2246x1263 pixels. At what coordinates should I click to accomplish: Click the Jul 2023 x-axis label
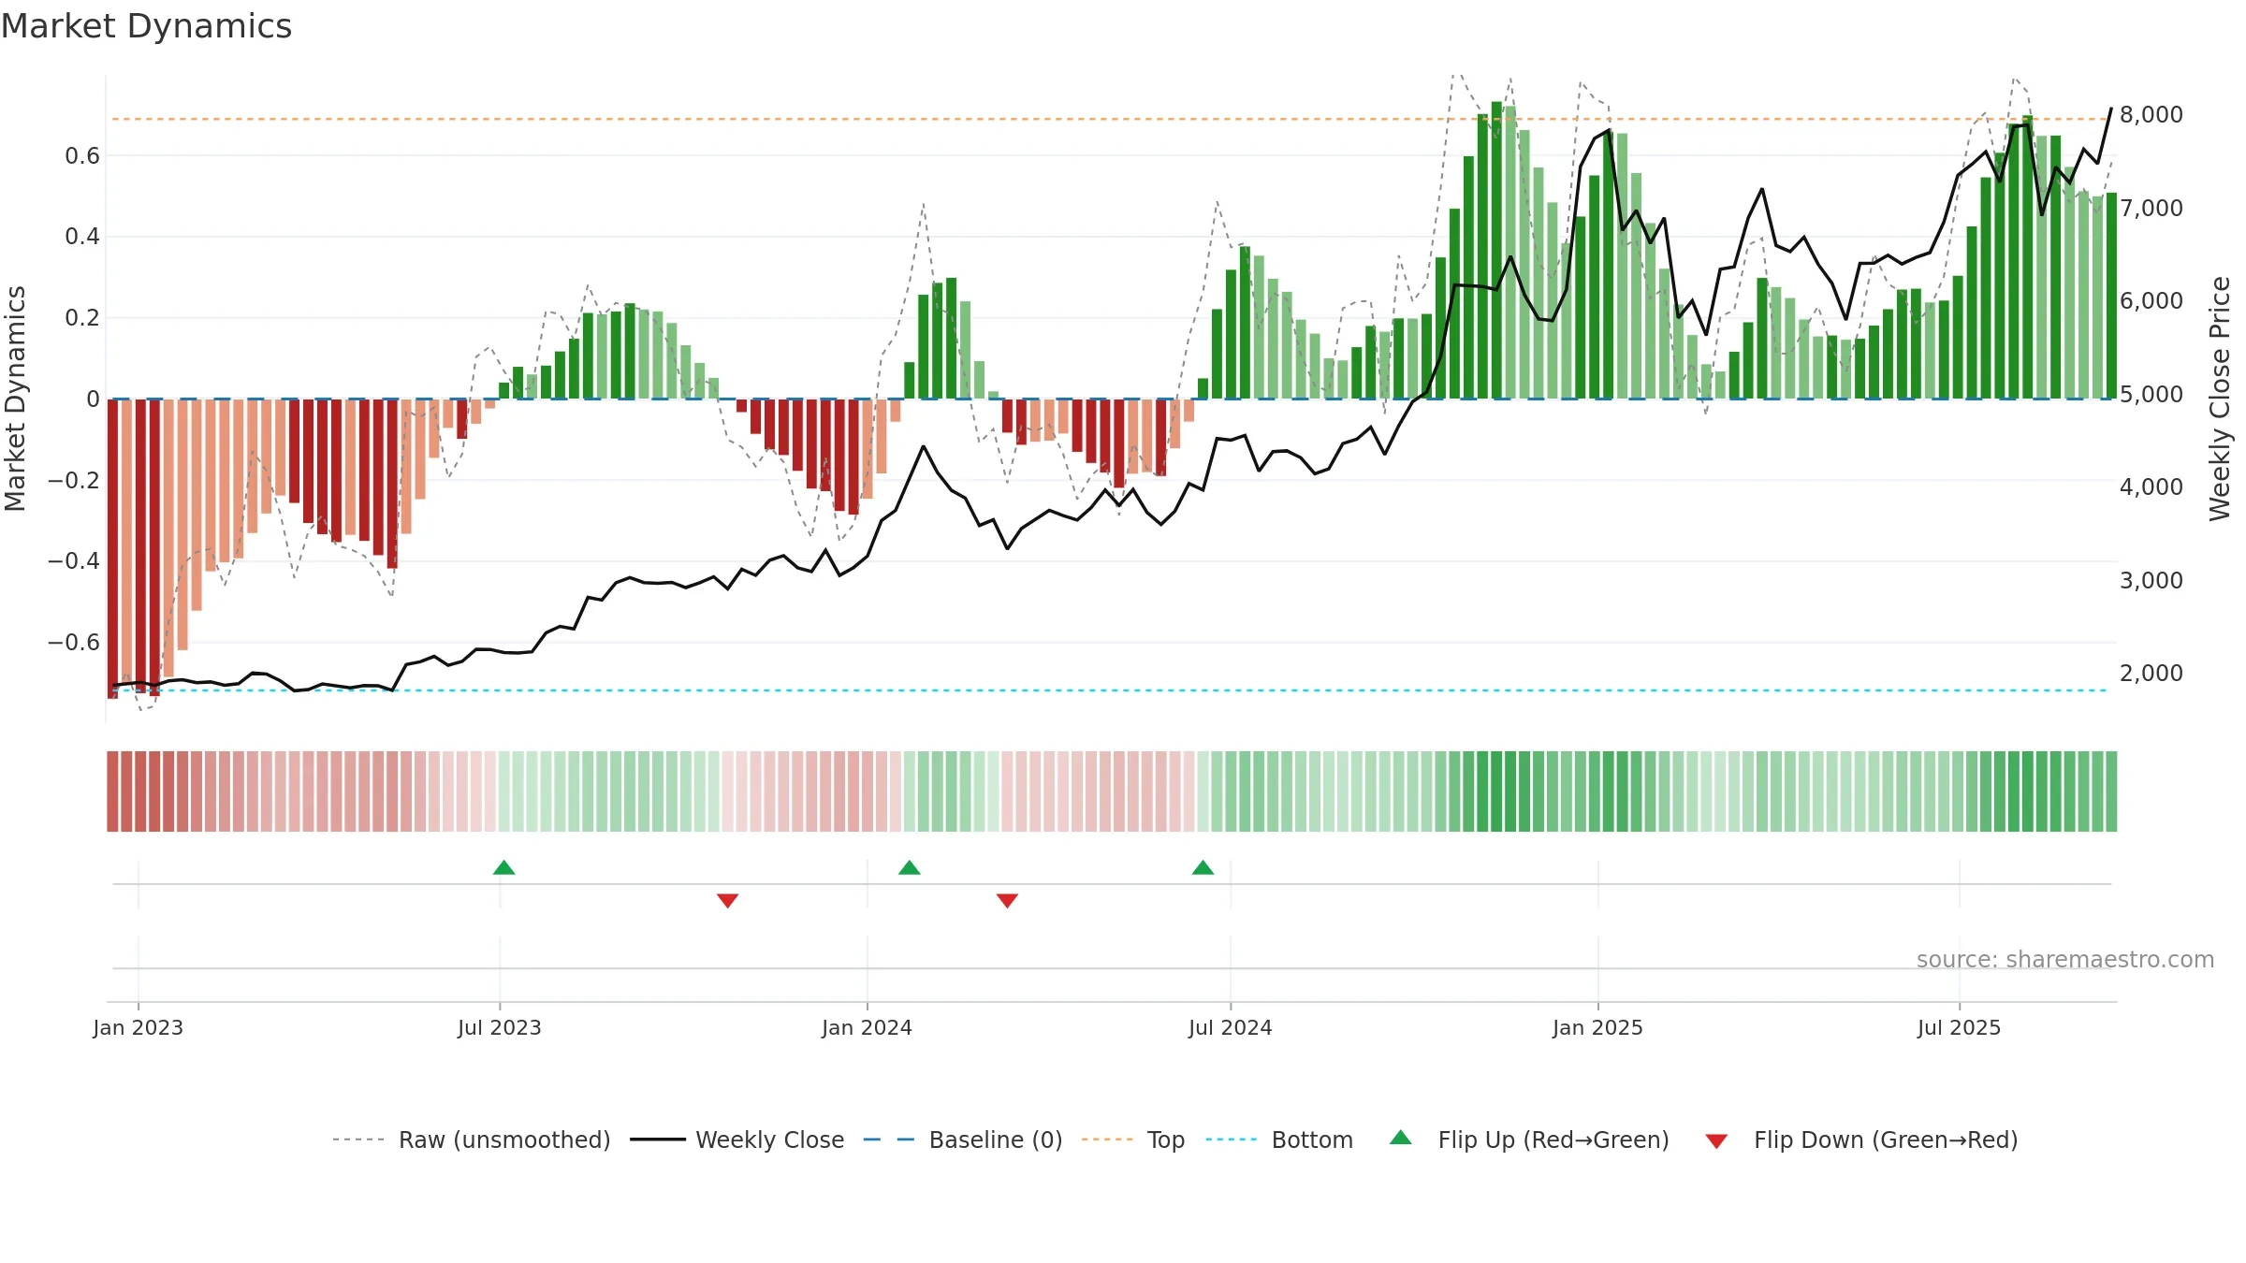[500, 1027]
